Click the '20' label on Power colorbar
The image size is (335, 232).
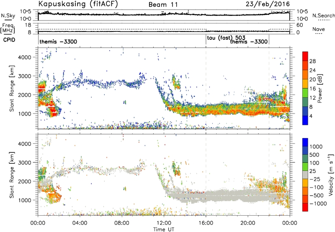312,80
